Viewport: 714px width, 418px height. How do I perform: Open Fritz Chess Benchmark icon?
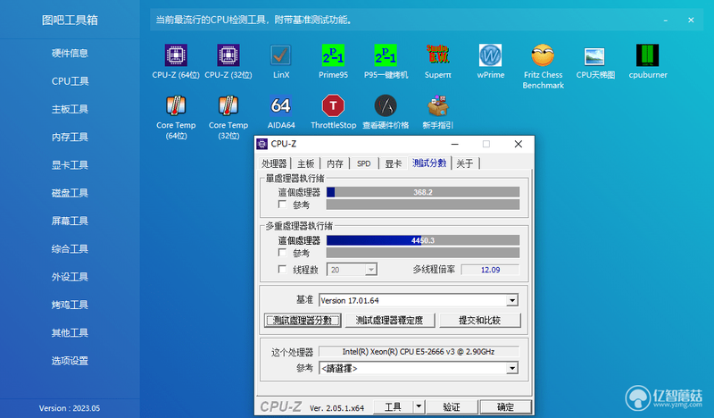(x=543, y=55)
